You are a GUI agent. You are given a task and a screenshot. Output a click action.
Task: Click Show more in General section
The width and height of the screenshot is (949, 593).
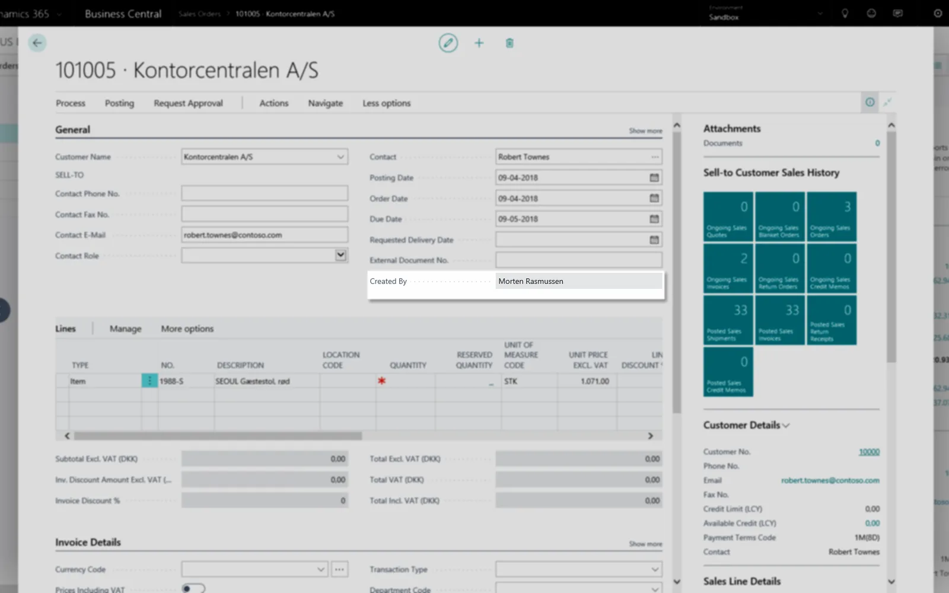pos(645,130)
